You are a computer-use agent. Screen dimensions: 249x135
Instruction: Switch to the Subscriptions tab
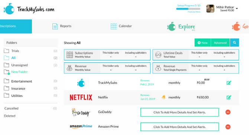tap(16, 26)
